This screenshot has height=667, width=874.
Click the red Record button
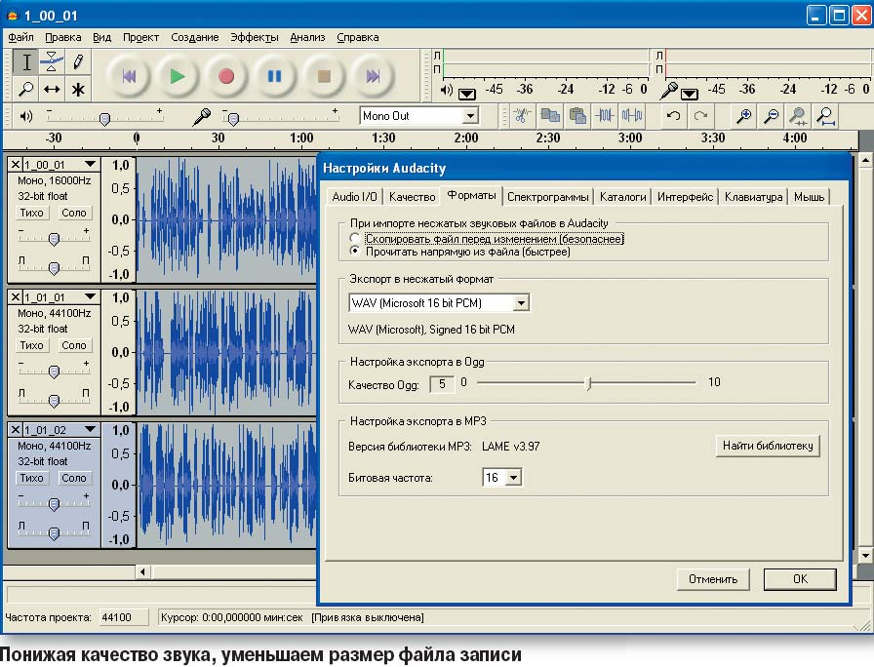tap(226, 76)
